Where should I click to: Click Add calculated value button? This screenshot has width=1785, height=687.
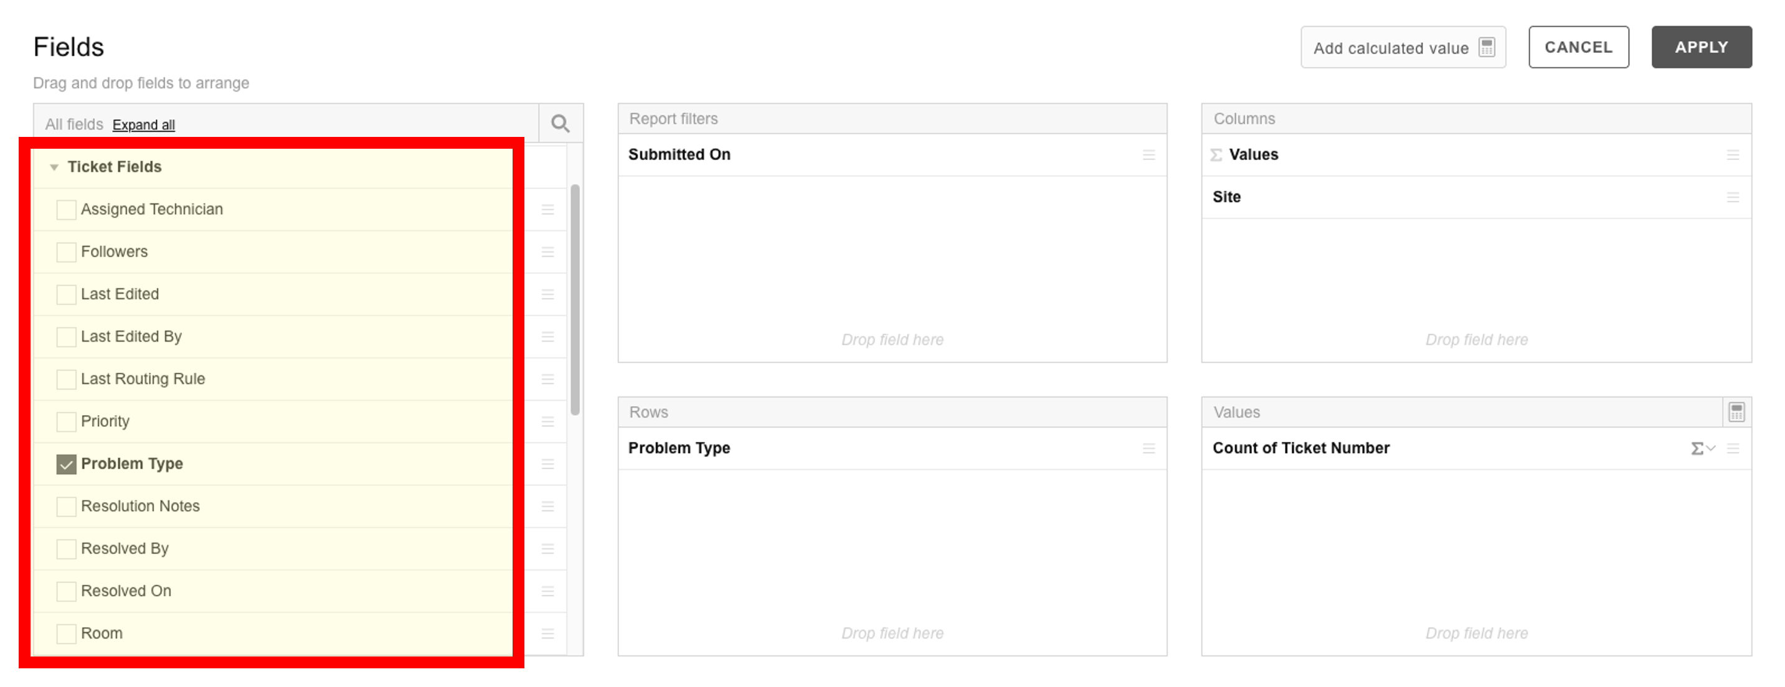coord(1403,47)
